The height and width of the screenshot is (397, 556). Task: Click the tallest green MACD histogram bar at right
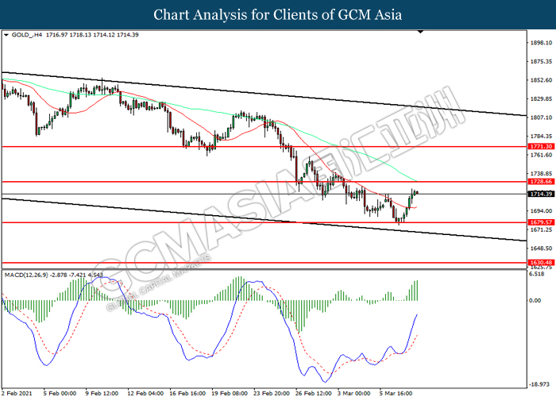point(416,291)
